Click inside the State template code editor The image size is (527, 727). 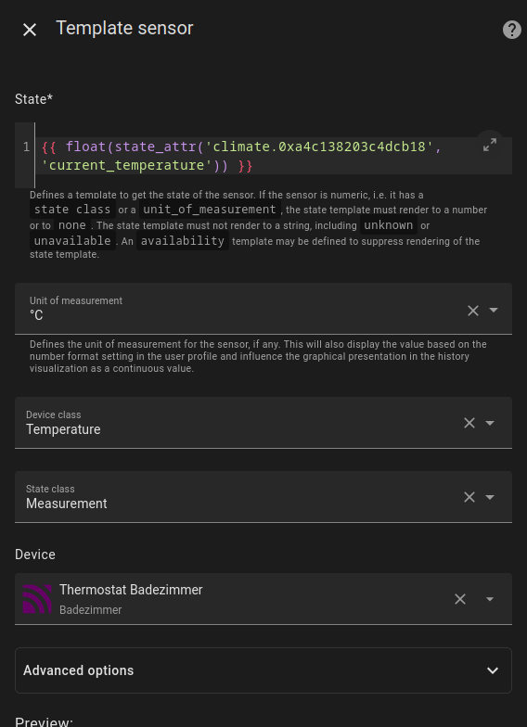tap(273, 156)
